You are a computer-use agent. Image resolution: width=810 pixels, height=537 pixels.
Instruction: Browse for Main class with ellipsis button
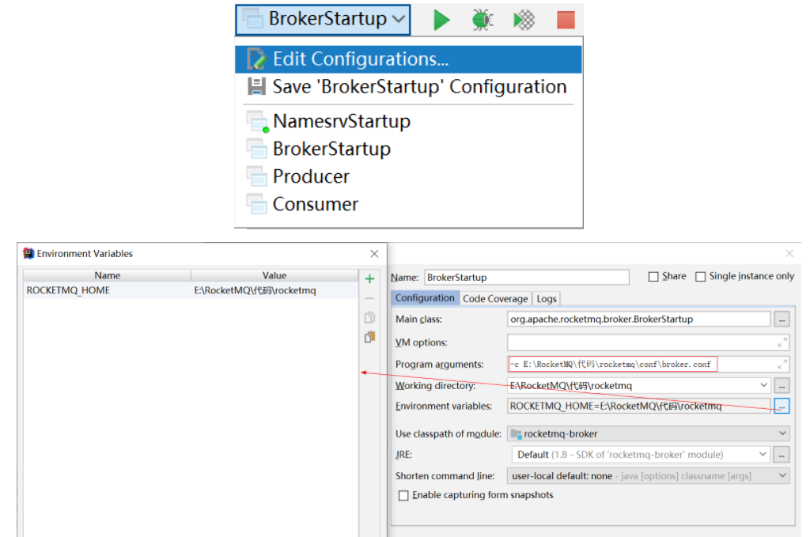point(782,320)
